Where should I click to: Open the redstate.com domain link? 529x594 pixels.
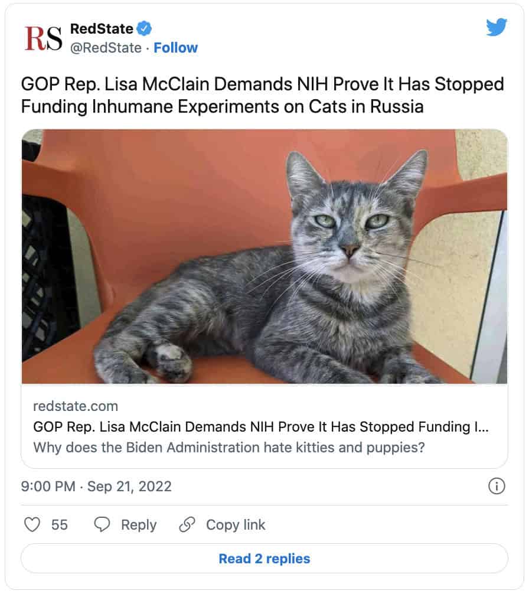tap(76, 406)
